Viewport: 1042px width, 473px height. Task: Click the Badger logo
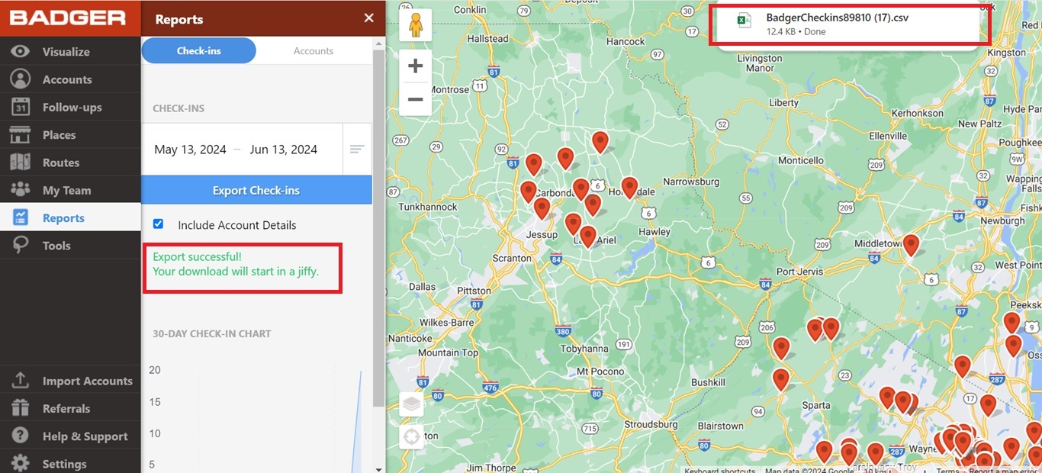pyautogui.click(x=68, y=18)
